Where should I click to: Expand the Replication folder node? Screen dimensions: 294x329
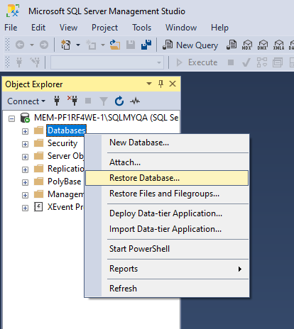tap(25, 169)
